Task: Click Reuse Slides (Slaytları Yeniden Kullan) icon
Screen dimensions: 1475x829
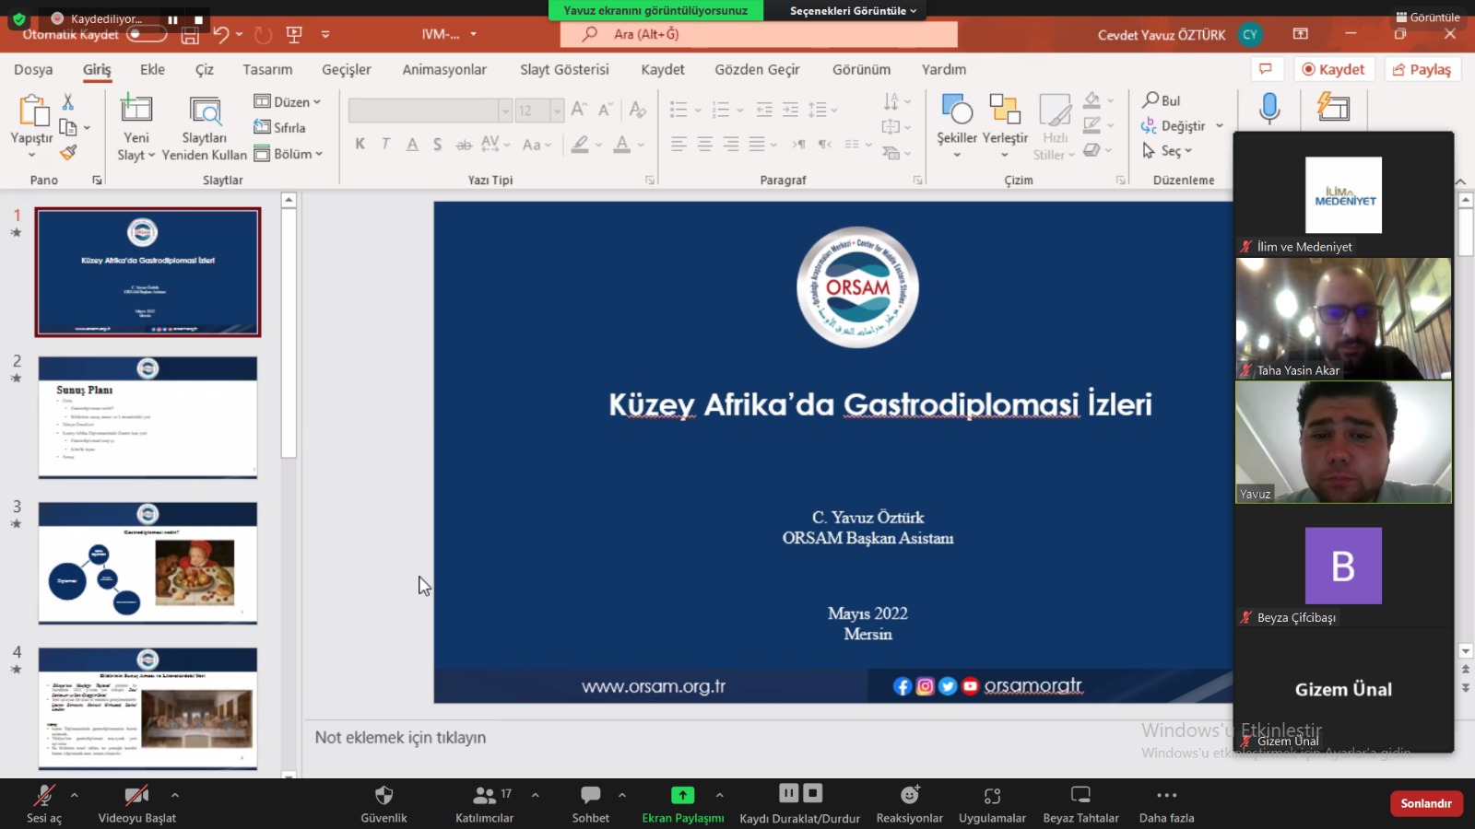Action: (x=205, y=111)
